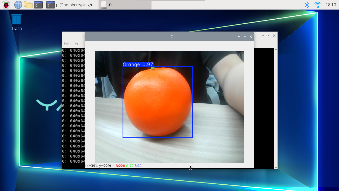Click the G:72 green value in status bar
Image resolution: width=339 pixels, height=191 pixels.
click(x=130, y=166)
